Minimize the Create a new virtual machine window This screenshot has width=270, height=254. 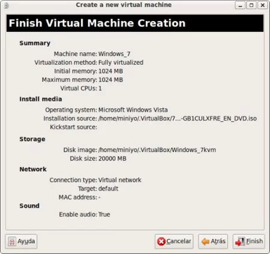[x=240, y=5]
